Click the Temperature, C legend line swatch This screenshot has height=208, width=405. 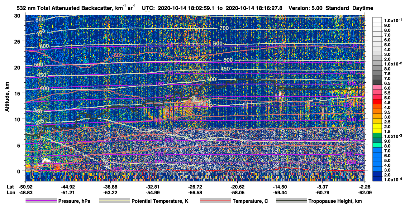coord(215,201)
